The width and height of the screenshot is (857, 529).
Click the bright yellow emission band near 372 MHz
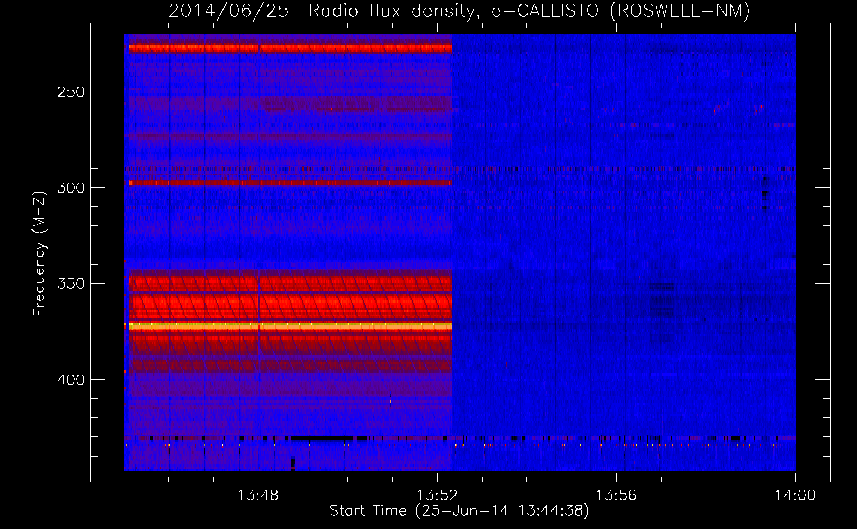[x=290, y=326]
